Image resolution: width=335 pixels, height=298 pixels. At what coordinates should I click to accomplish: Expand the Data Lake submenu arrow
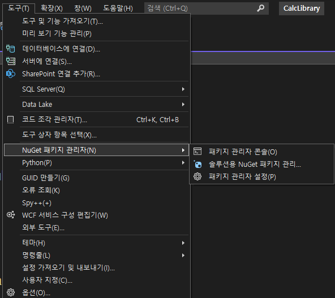tap(183, 105)
